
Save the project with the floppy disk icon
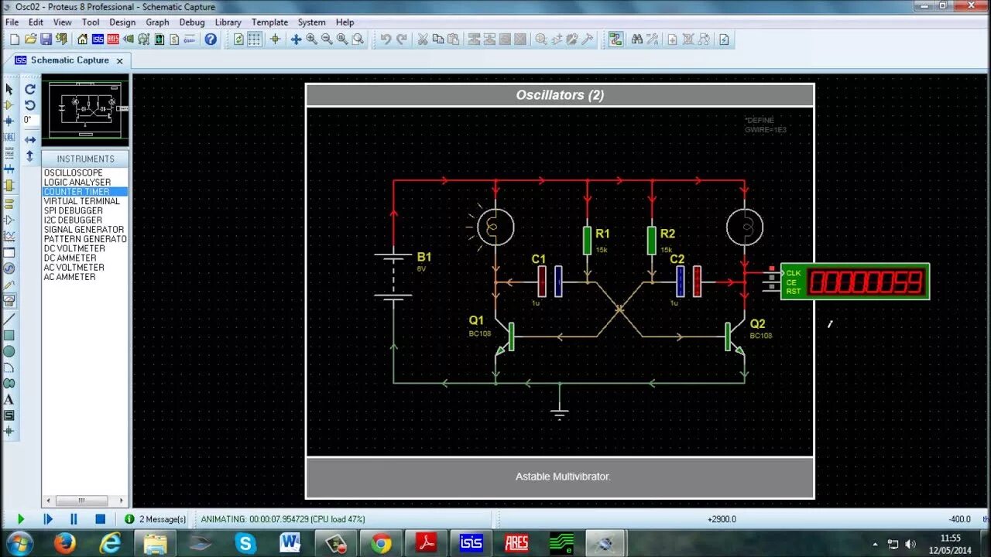(x=46, y=39)
